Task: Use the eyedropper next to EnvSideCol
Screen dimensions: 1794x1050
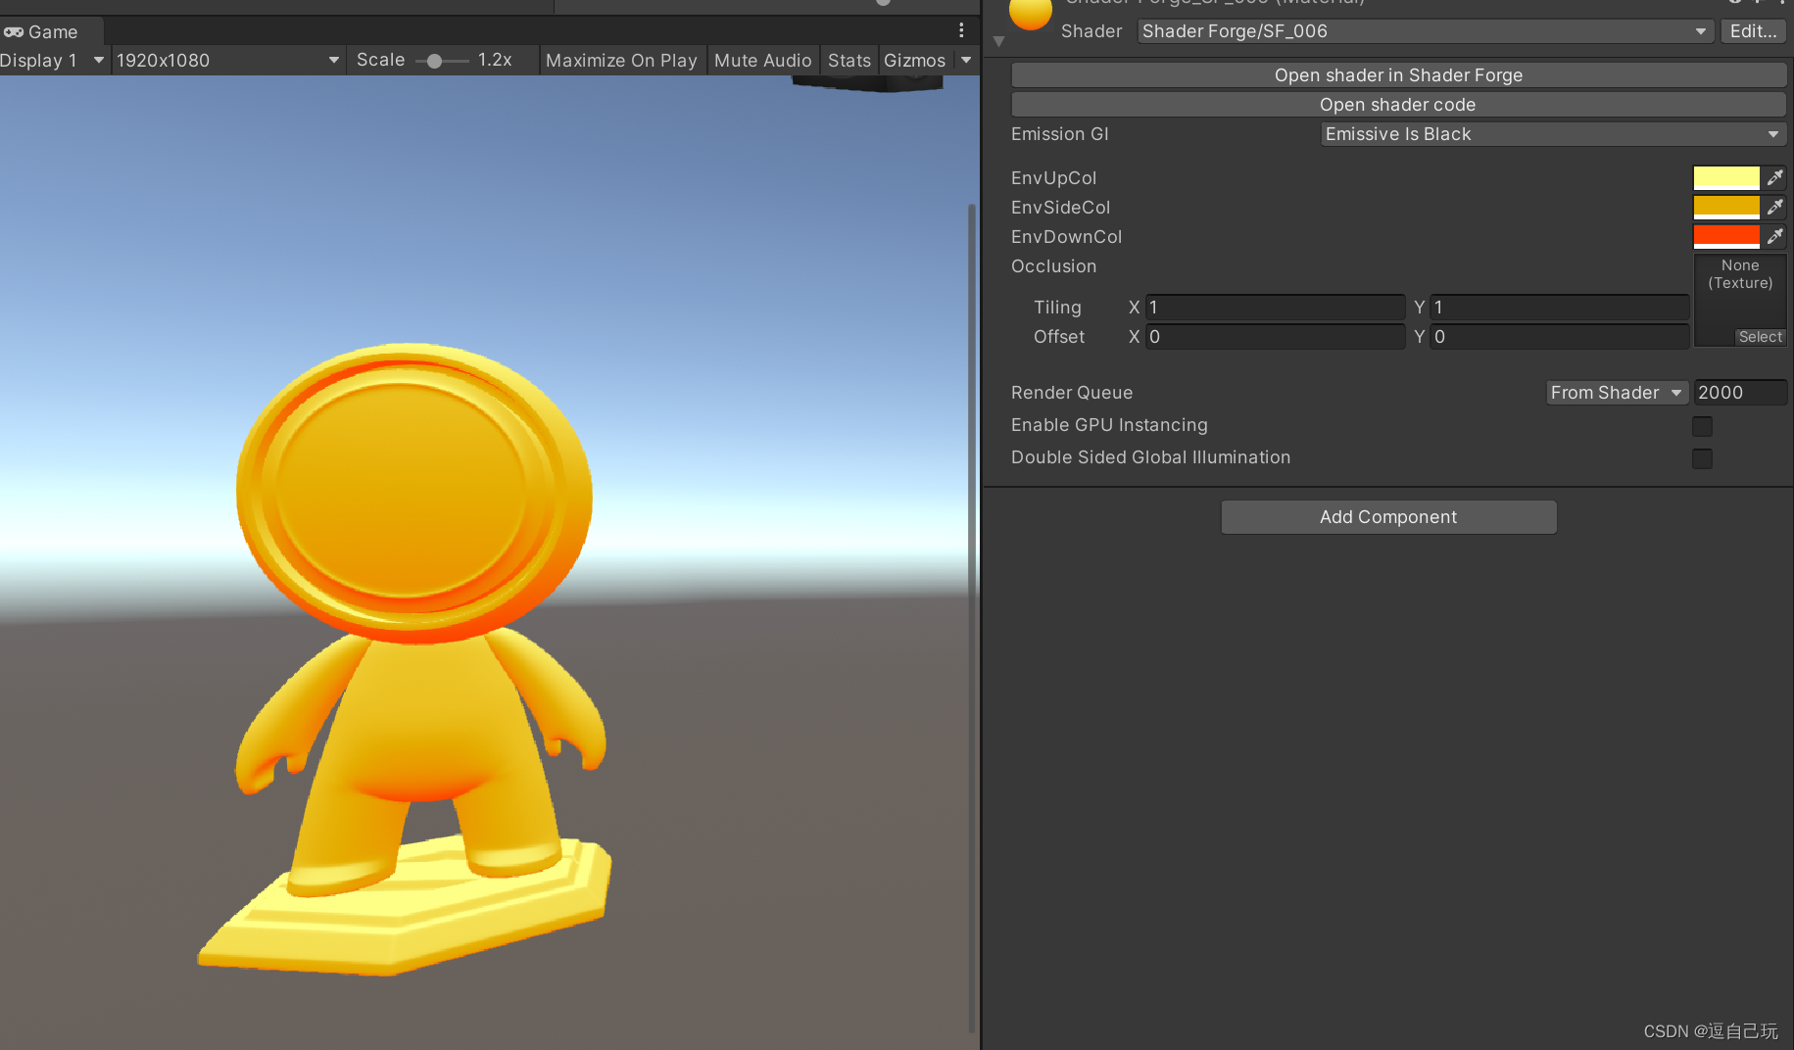Action: (x=1775, y=207)
